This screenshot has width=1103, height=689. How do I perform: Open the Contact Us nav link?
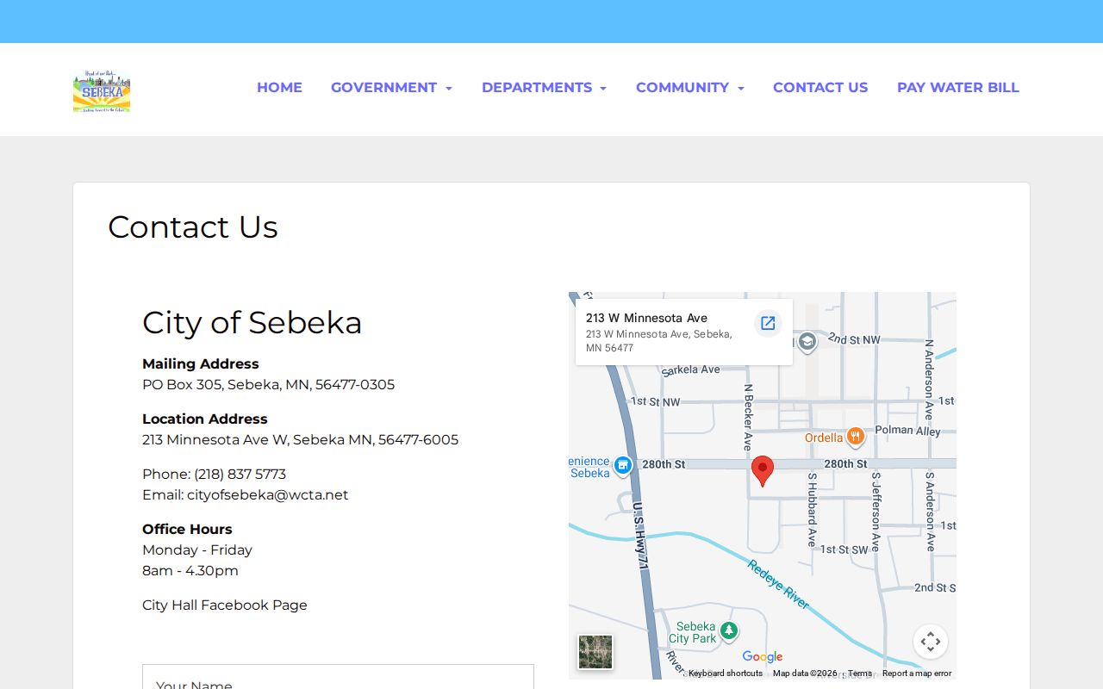click(x=820, y=88)
